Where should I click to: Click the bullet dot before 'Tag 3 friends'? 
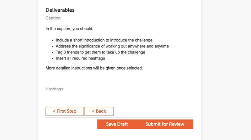[52, 53]
